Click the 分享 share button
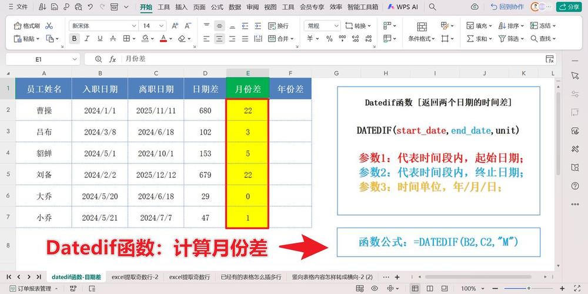This screenshot has width=588, height=294. coord(569,6)
